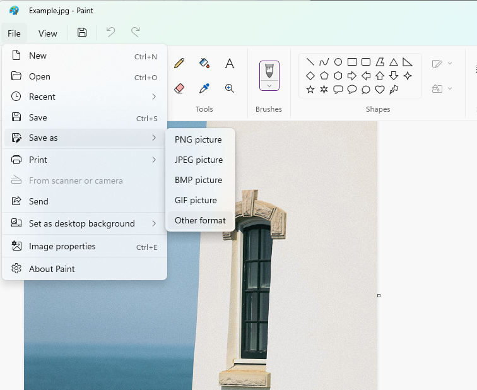Screen dimensions: 477x390
Task: Choose the Cloud callout shape
Action: coord(366,90)
